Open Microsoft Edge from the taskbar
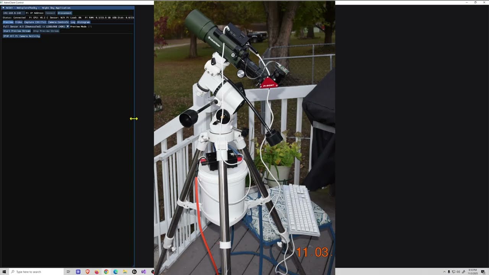 click(115, 272)
